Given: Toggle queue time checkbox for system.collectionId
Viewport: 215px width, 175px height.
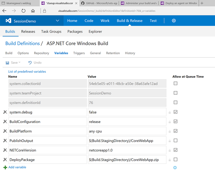Looking at the screenshot, I should click(175, 83).
